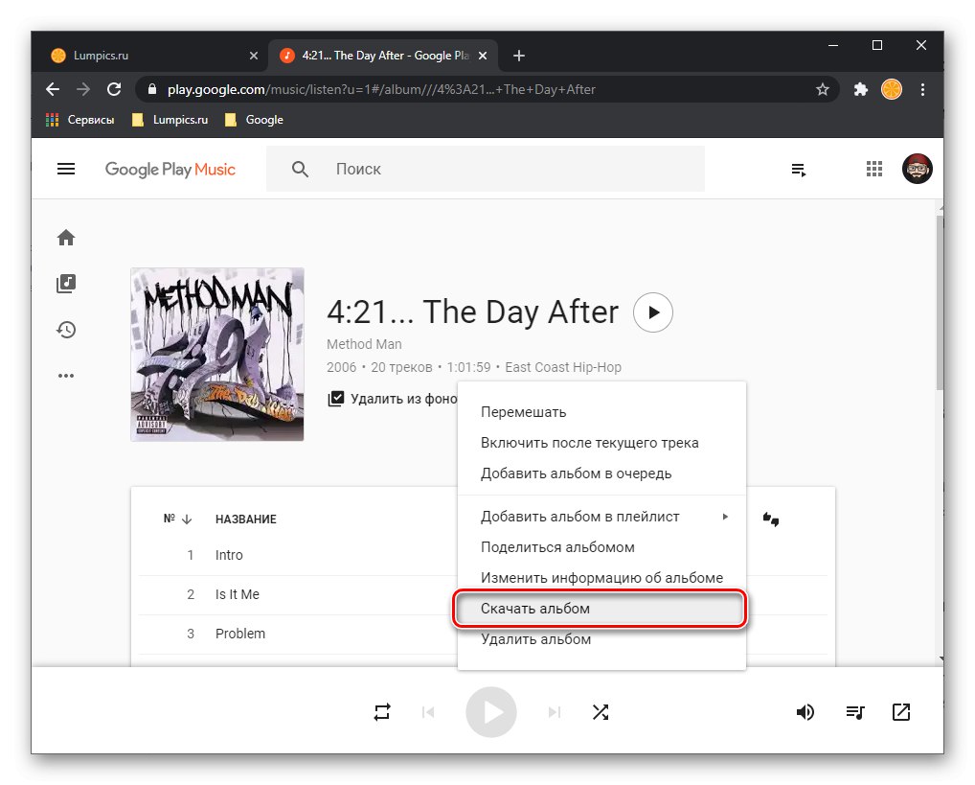
Task: Select Поделиться альбомом menu item
Action: pos(601,547)
